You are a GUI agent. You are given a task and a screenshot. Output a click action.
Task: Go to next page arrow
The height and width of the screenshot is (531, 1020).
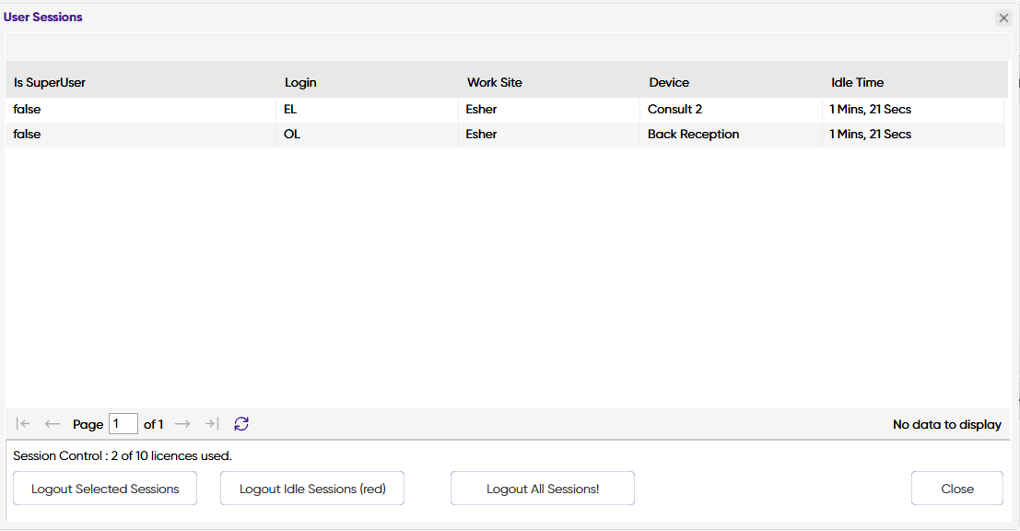[x=182, y=424]
